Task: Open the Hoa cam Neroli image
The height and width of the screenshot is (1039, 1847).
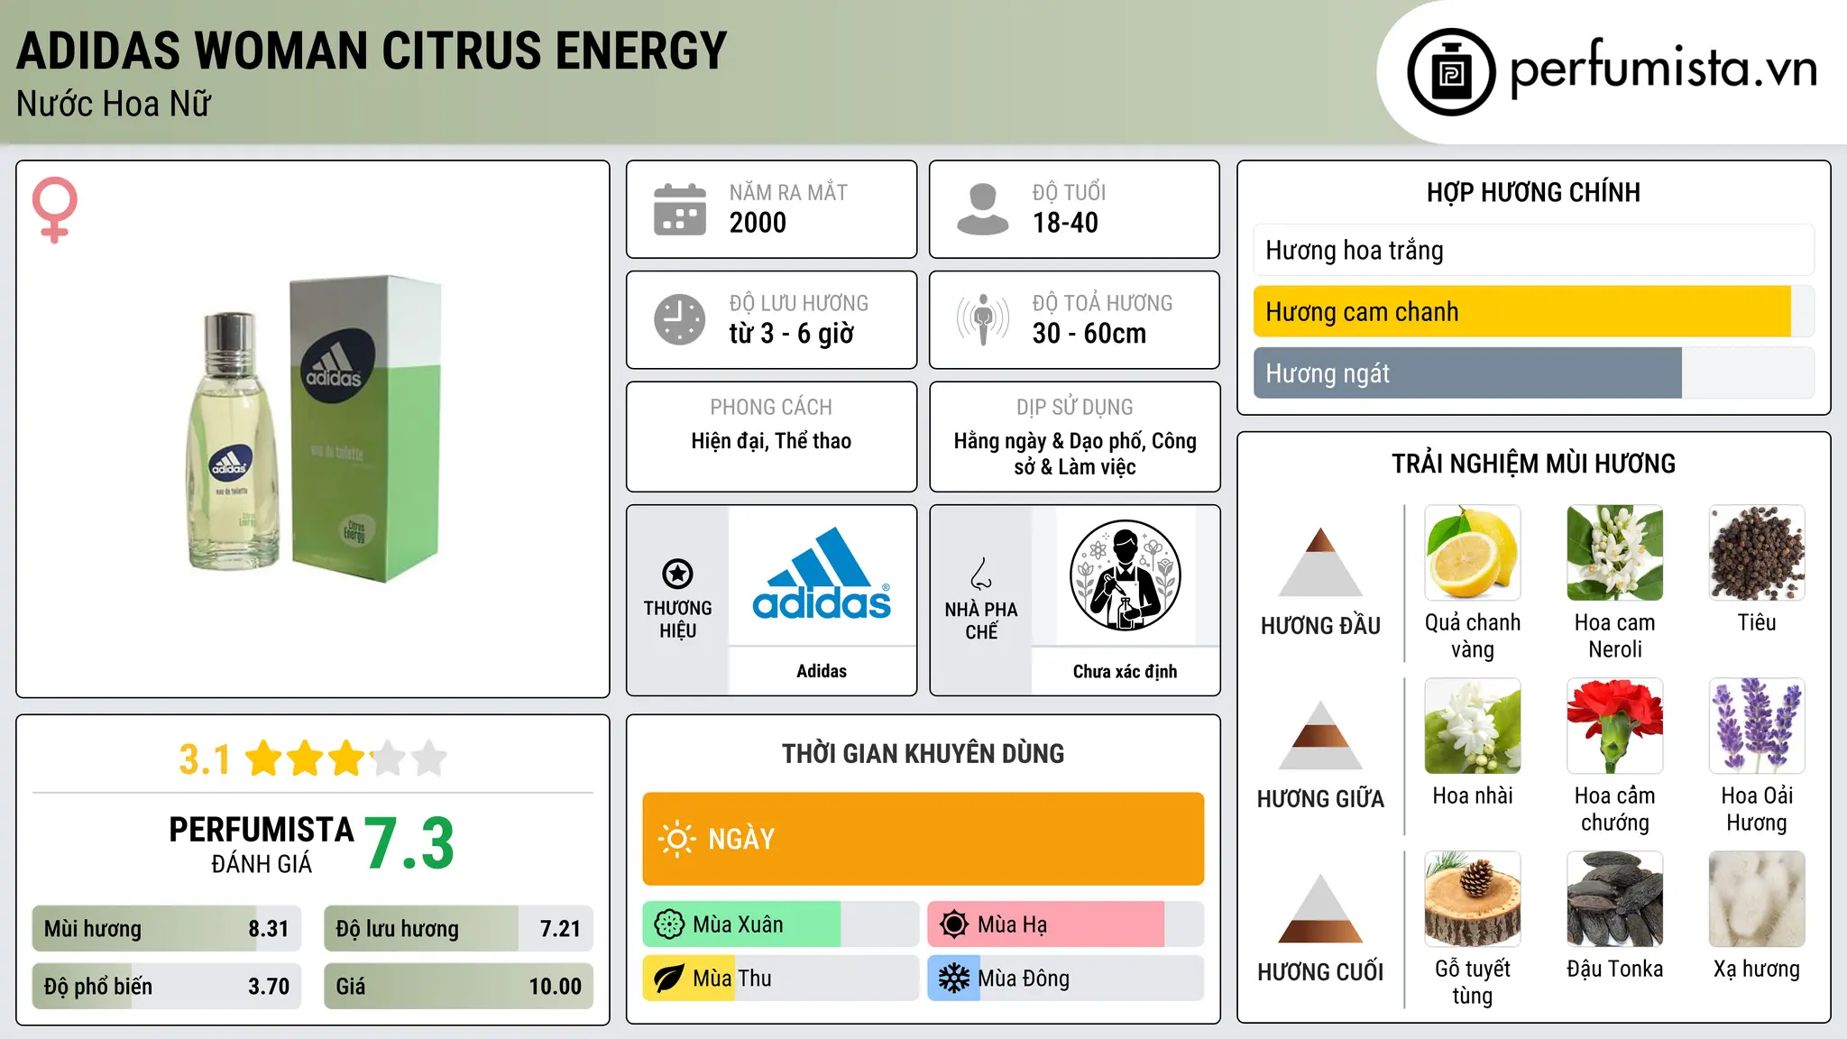Action: [1614, 553]
